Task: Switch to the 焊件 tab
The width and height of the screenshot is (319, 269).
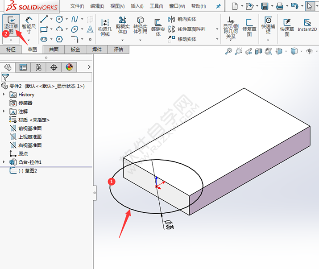Action: pyautogui.click(x=97, y=50)
